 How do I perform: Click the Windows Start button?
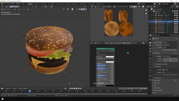[3, 99]
